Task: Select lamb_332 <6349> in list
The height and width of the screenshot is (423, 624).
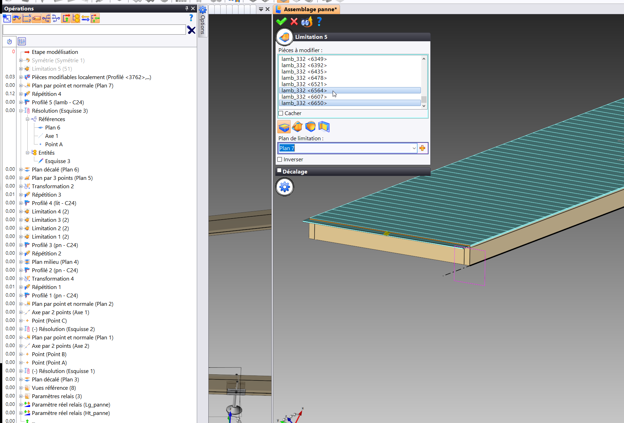Action: click(304, 59)
